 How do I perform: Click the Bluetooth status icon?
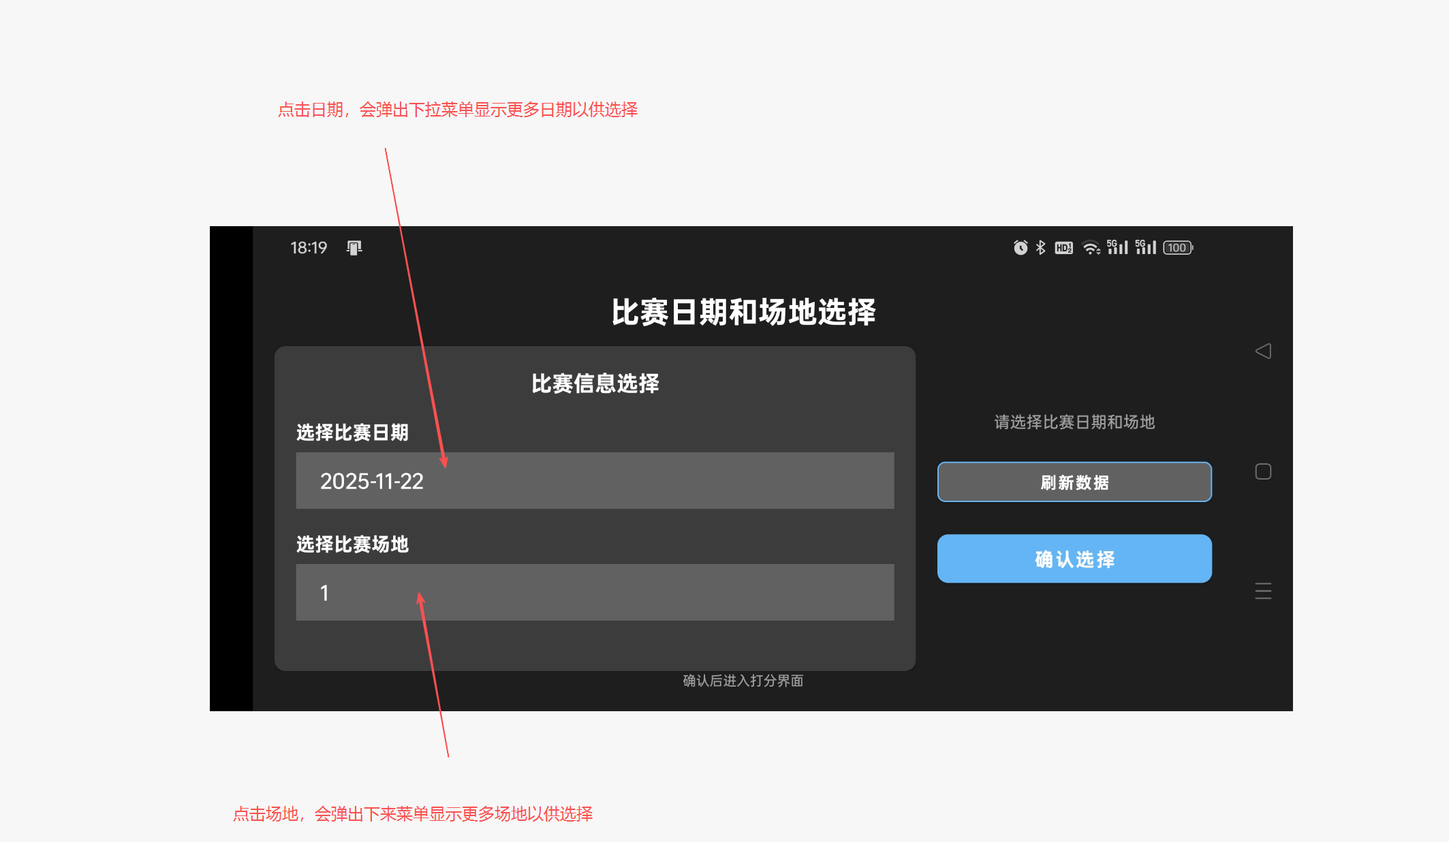1040,248
